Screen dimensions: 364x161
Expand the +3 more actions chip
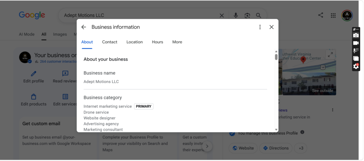tap(301, 148)
